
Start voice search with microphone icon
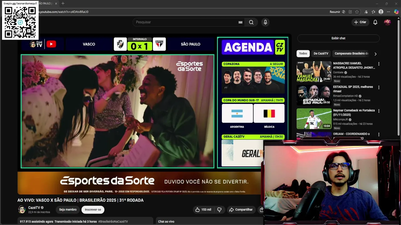coord(265,22)
